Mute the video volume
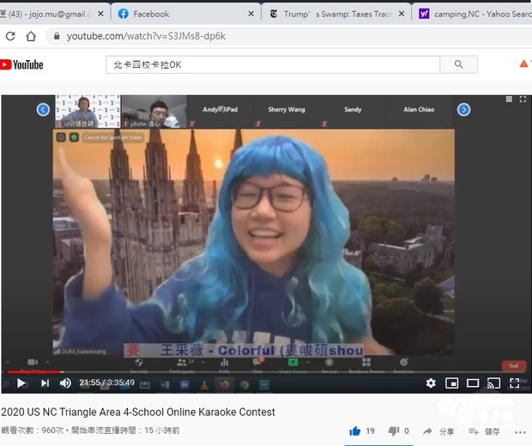Image resolution: width=532 pixels, height=446 pixels. [67, 383]
